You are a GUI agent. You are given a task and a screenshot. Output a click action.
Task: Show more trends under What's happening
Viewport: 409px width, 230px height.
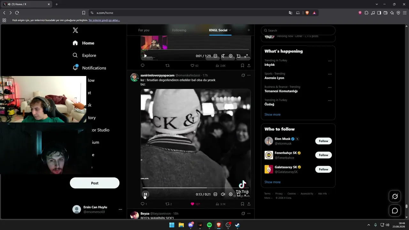(273, 114)
